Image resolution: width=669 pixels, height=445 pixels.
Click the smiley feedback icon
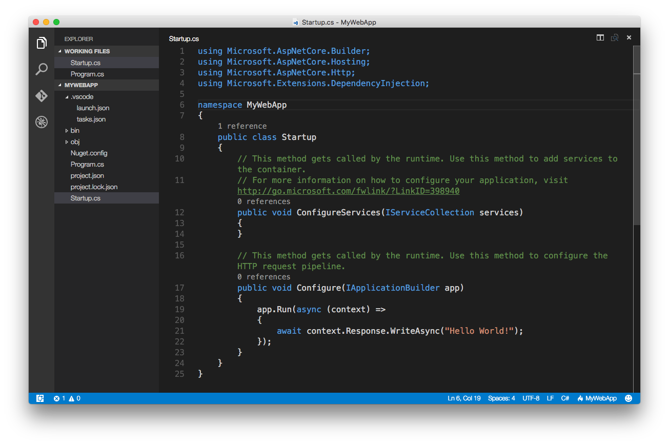point(629,398)
